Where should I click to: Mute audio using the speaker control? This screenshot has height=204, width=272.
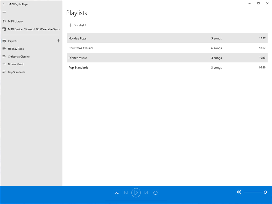pyautogui.click(x=239, y=192)
